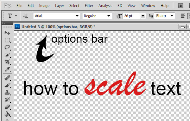This screenshot has width=190, height=121.
Task: Select the Spot Healing Brush tool
Action: point(7,78)
